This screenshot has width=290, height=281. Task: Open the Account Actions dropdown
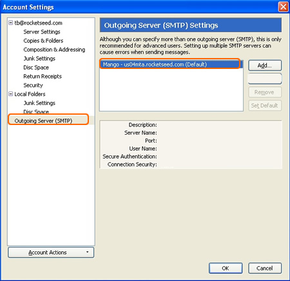pyautogui.click(x=51, y=252)
